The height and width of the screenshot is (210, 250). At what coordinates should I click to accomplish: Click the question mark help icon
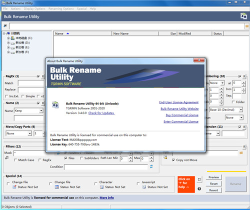199,188
